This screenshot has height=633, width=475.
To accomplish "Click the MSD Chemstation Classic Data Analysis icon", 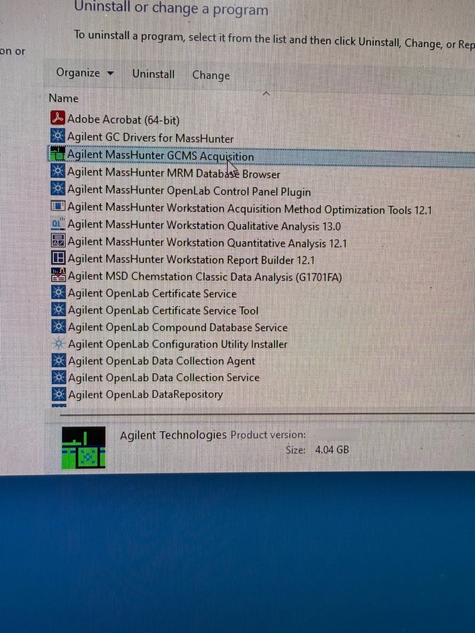I will click(58, 275).
